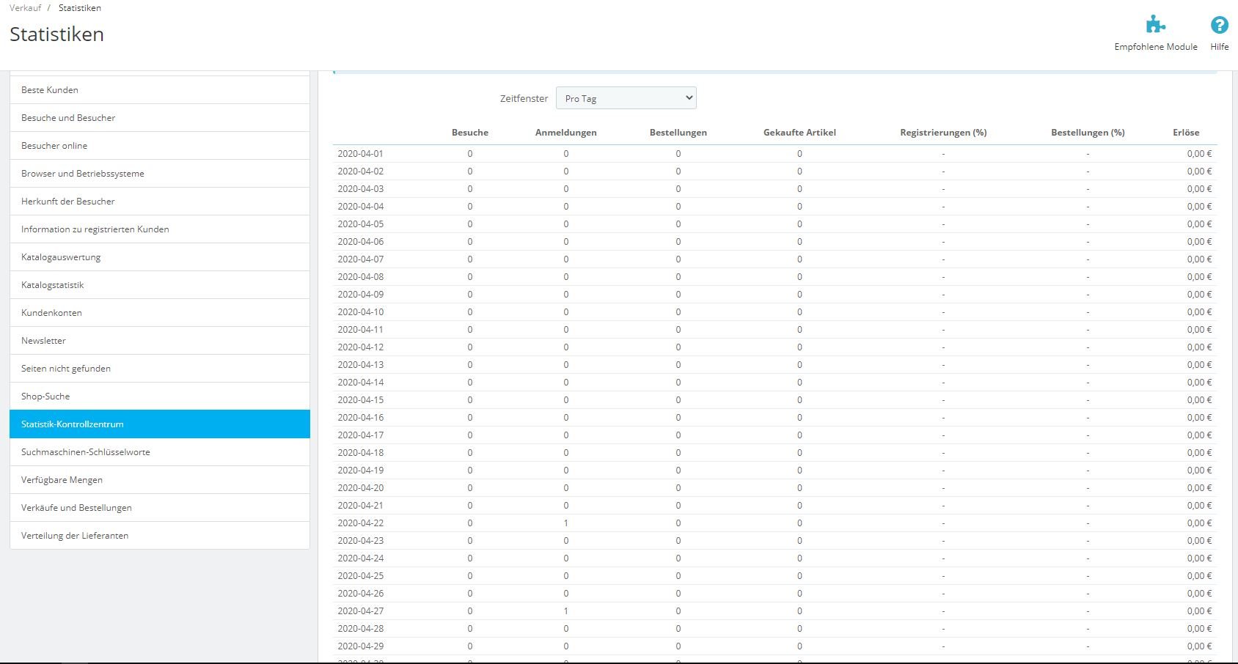Open Seiten nicht gefunden
The height and width of the screenshot is (664, 1238).
tap(160, 369)
